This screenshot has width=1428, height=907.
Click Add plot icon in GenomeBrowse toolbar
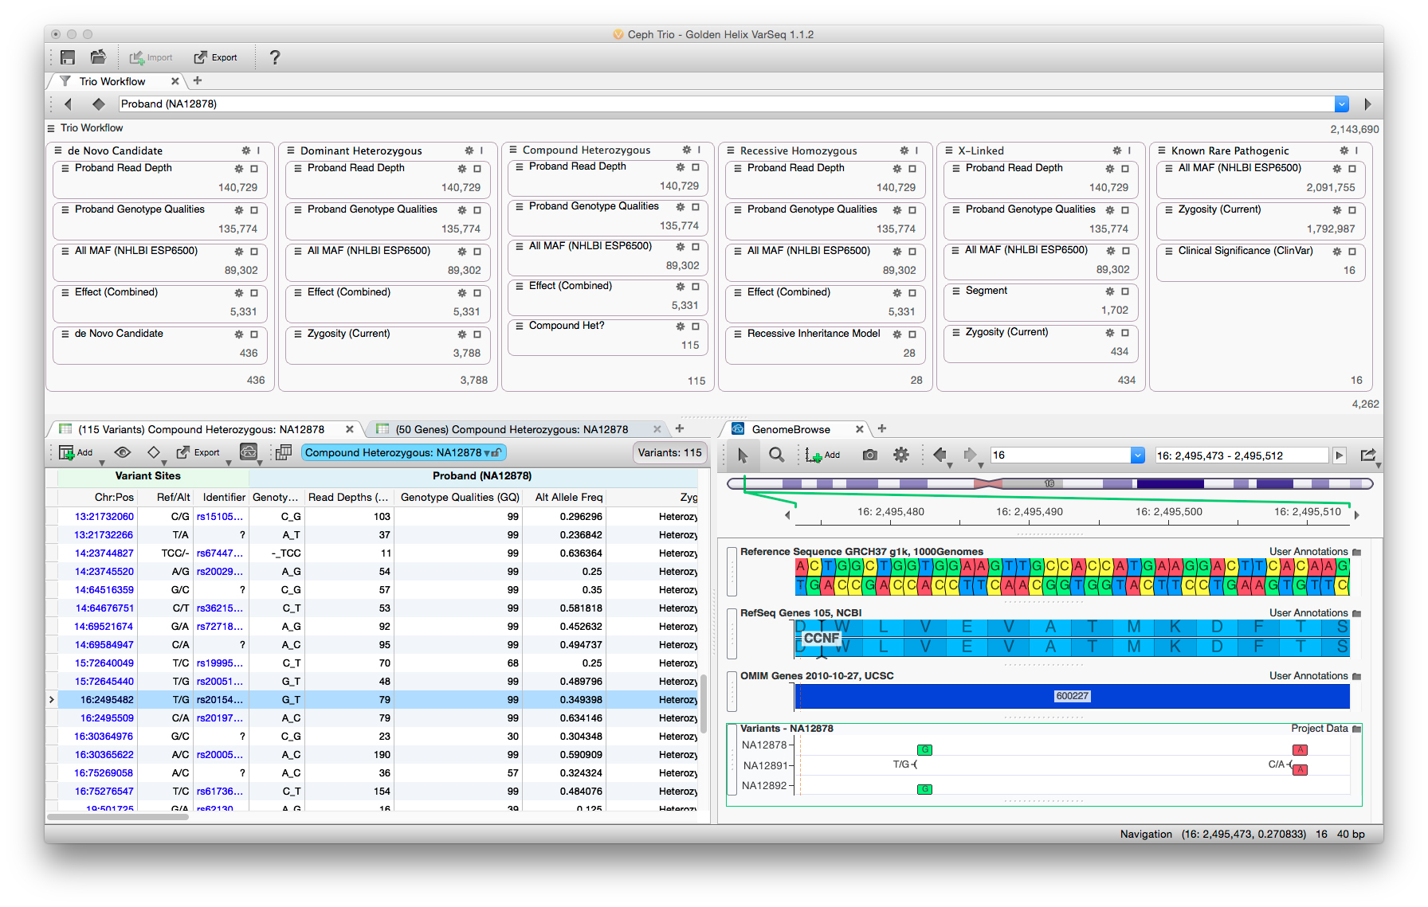822,455
